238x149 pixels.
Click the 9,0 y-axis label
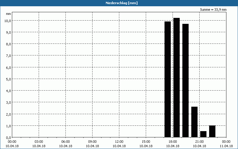coord(8,32)
